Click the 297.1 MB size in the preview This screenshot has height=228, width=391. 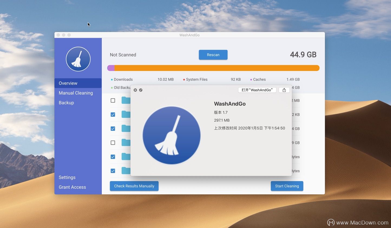[x=222, y=120]
